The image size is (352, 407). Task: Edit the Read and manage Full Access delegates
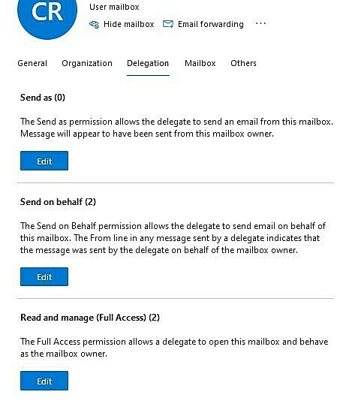[44, 381]
